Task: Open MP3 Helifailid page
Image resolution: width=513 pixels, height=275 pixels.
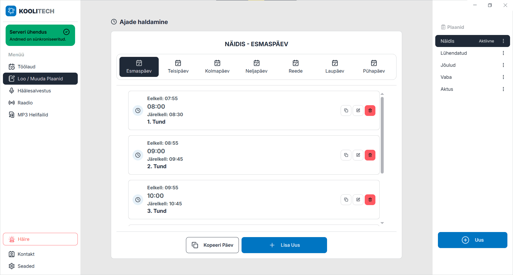Action: (x=40, y=115)
